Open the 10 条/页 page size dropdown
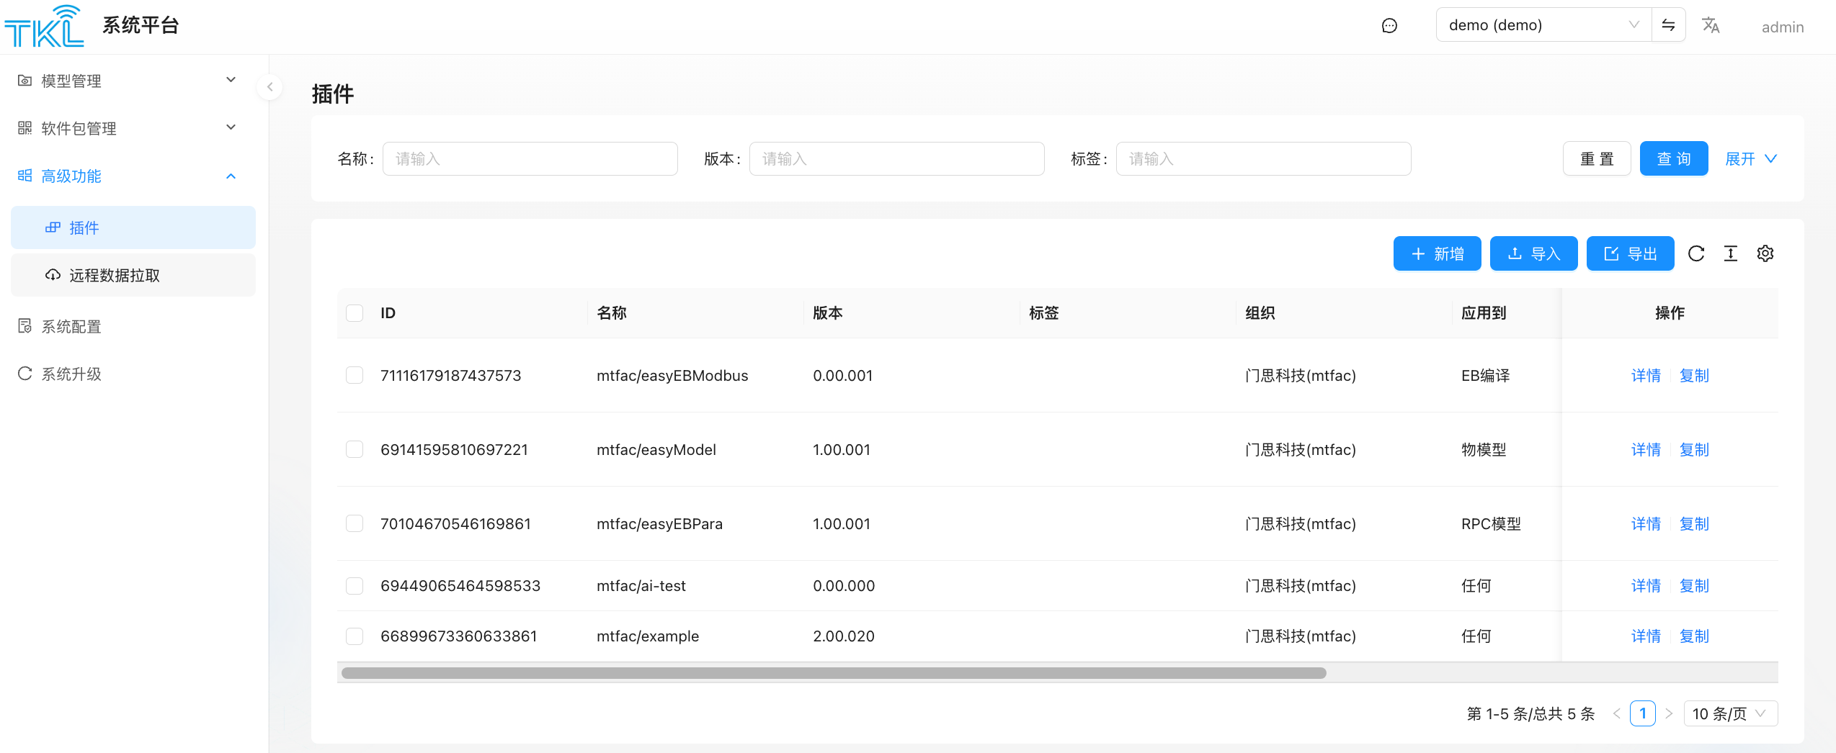The width and height of the screenshot is (1836, 753). (1731, 713)
